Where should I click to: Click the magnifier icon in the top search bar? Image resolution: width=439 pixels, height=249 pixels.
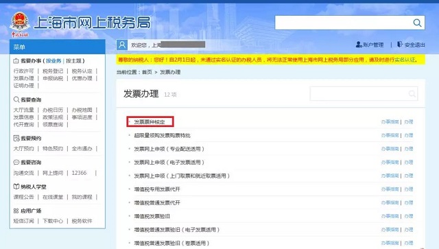(417, 23)
